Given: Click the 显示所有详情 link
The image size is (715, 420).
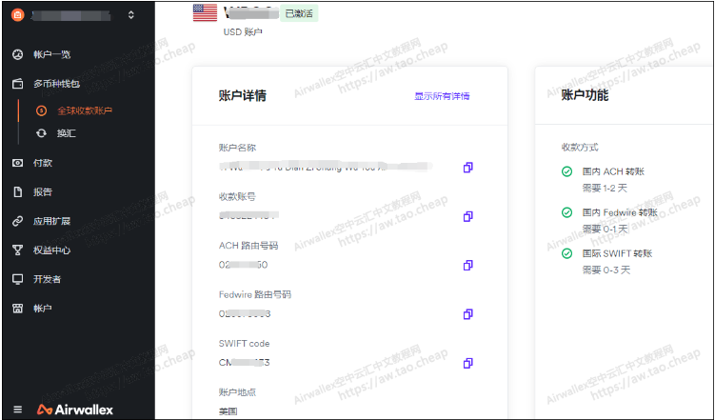Looking at the screenshot, I should tap(442, 96).
